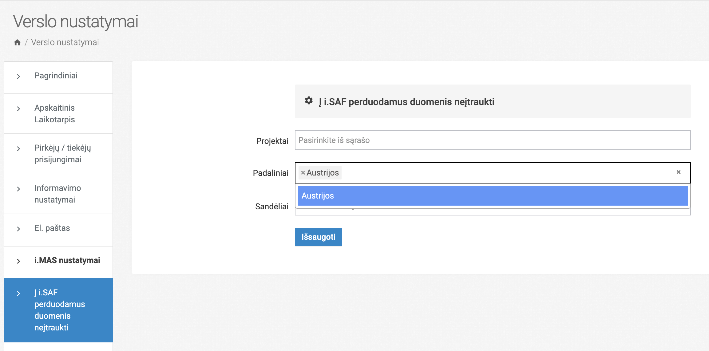709x351 pixels.
Task: Open the El. paštas settings item
Action: 52,228
